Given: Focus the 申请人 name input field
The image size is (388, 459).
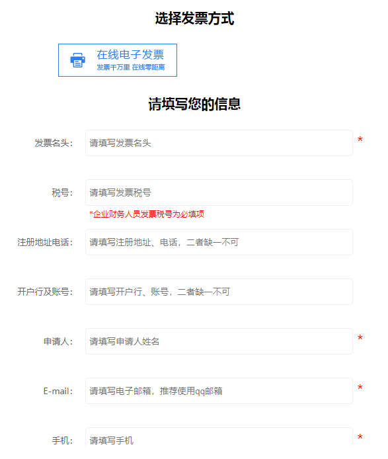Looking at the screenshot, I should coord(219,341).
